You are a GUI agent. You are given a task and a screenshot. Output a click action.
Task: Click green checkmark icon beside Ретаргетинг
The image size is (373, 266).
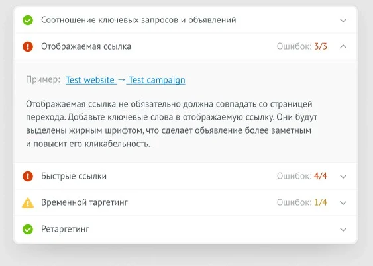[x=28, y=230]
